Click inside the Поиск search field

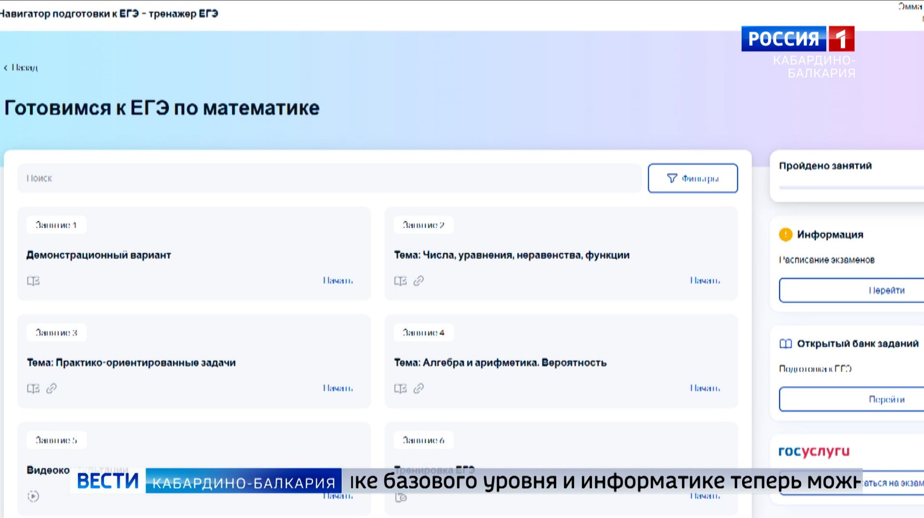[192, 178]
